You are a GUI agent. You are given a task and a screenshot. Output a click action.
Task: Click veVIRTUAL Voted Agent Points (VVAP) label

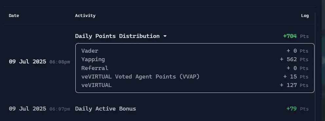pyautogui.click(x=140, y=77)
